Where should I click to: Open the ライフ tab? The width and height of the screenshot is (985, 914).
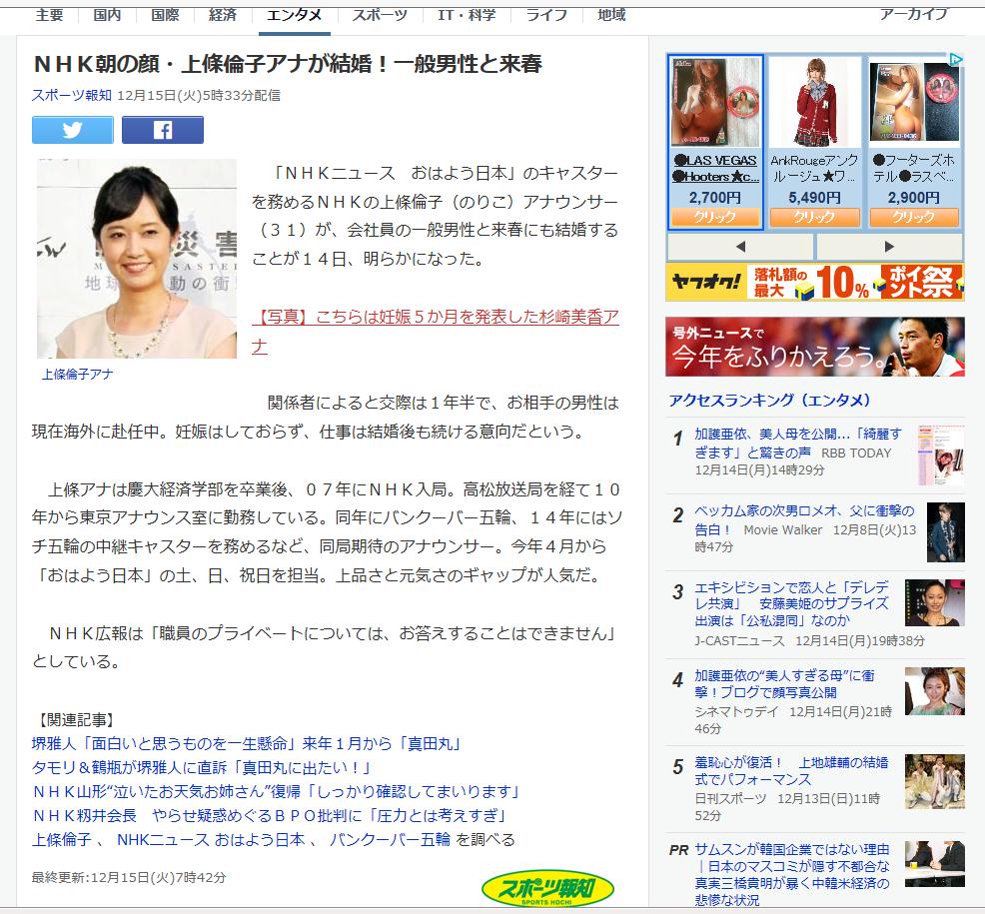(x=546, y=15)
